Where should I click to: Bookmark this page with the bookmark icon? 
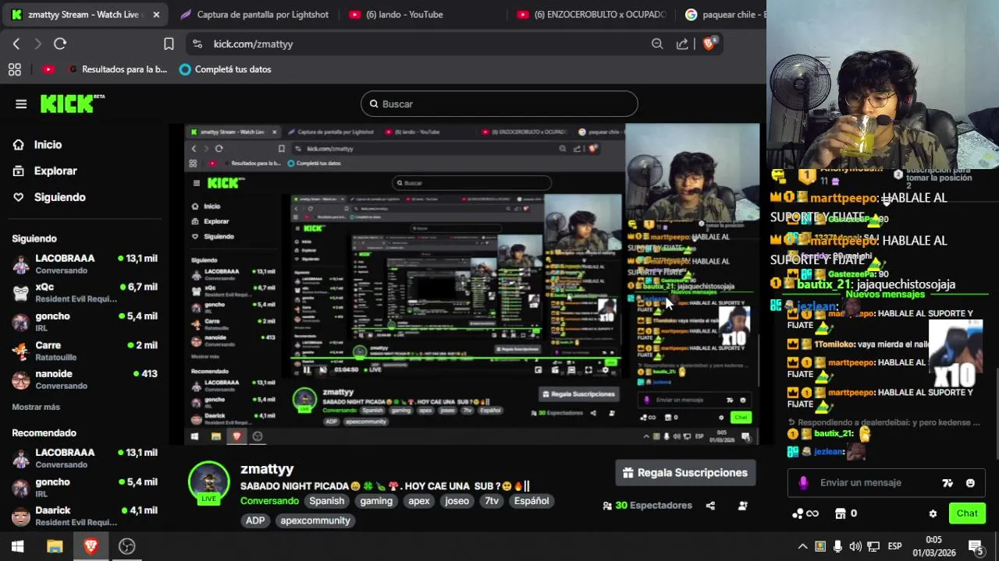click(x=169, y=44)
